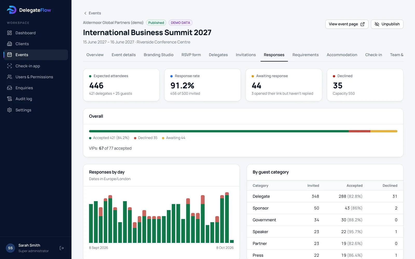Select the Speaker category row
The height and width of the screenshot is (259, 415).
pyautogui.click(x=325, y=232)
